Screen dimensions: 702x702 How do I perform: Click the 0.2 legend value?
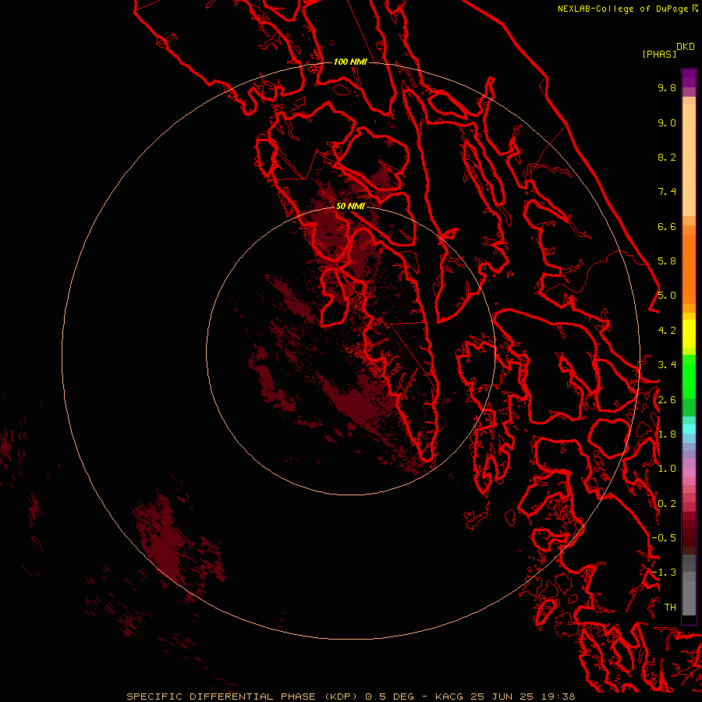click(667, 504)
